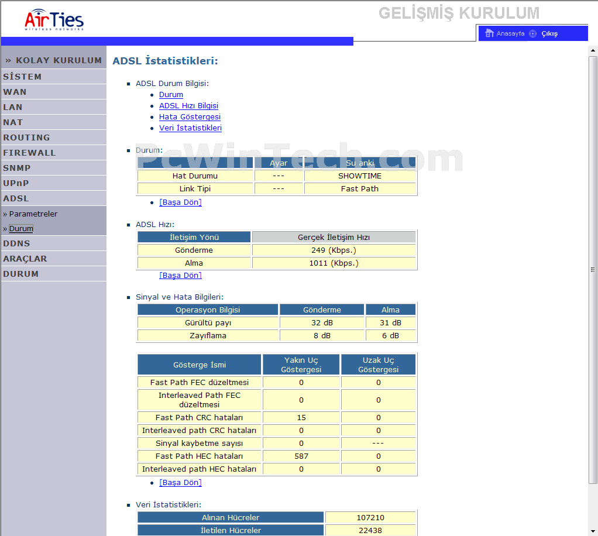Viewport: 598px width, 536px height.
Task: Follow the ADSL Hızı Bilgisi link
Action: pyautogui.click(x=188, y=106)
